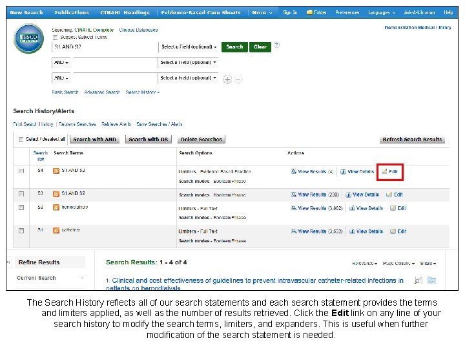Check the S1 catheters row checkbox
Image resolution: width=465 pixels, height=349 pixels.
pyautogui.click(x=21, y=231)
